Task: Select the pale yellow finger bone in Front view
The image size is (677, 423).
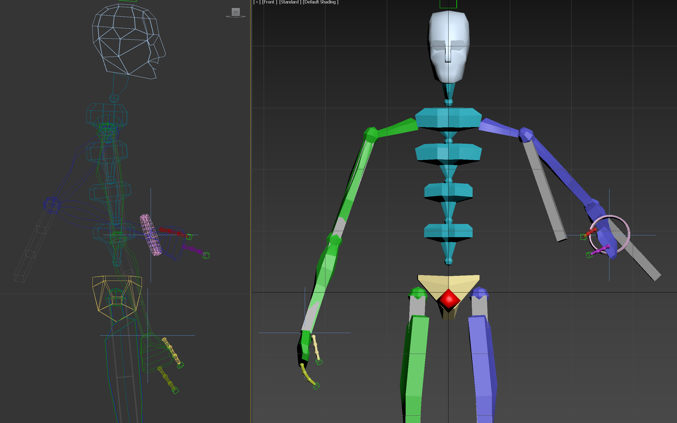Action: pyautogui.click(x=316, y=348)
